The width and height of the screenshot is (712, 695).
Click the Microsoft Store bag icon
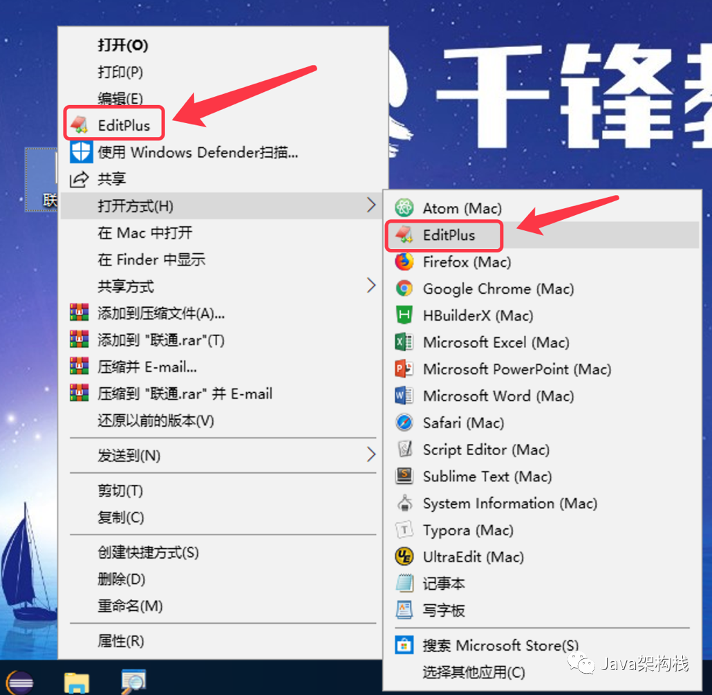[404, 645]
